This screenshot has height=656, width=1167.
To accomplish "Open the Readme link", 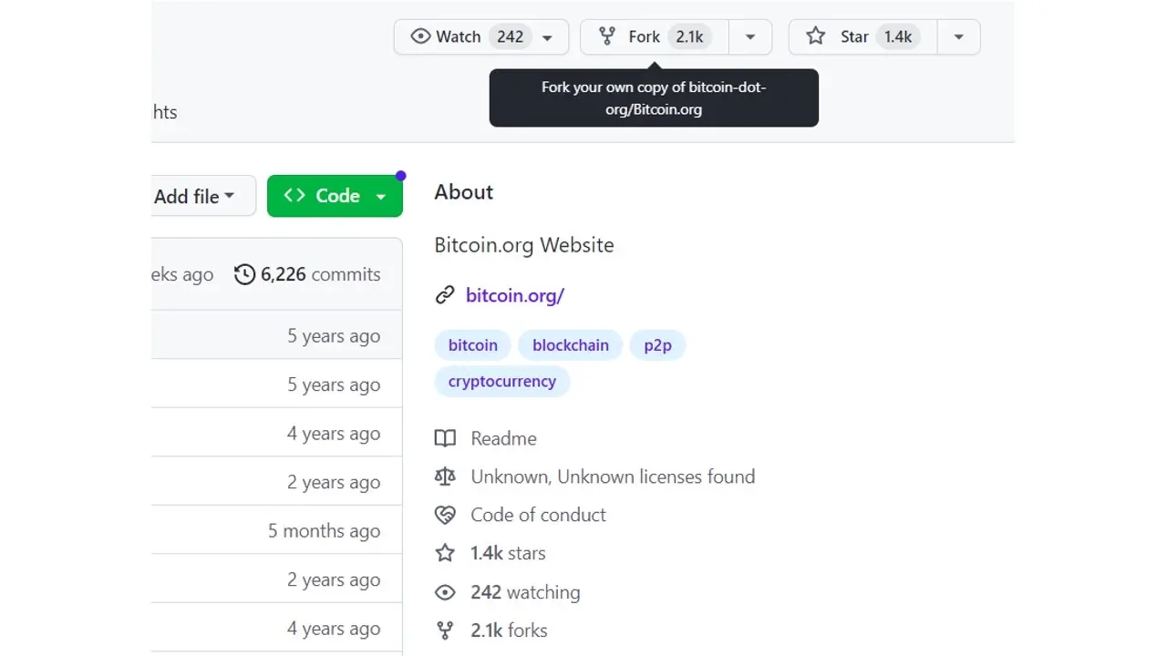I will pyautogui.click(x=503, y=438).
